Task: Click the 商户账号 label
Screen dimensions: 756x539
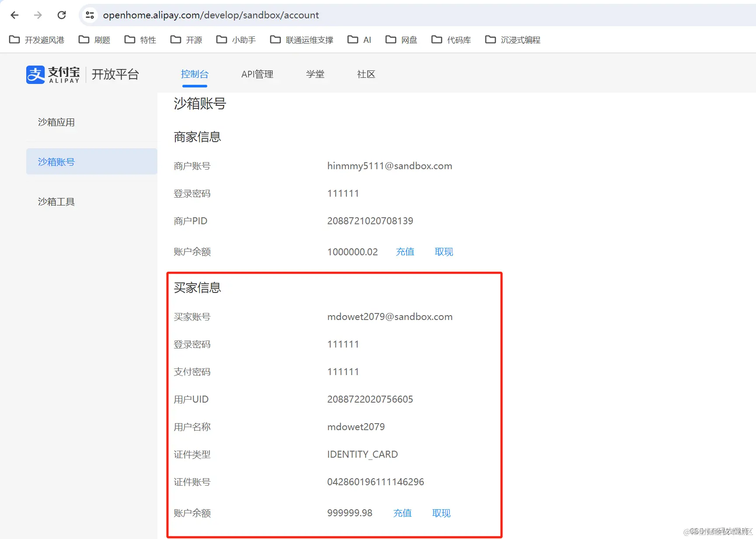Action: pos(192,166)
